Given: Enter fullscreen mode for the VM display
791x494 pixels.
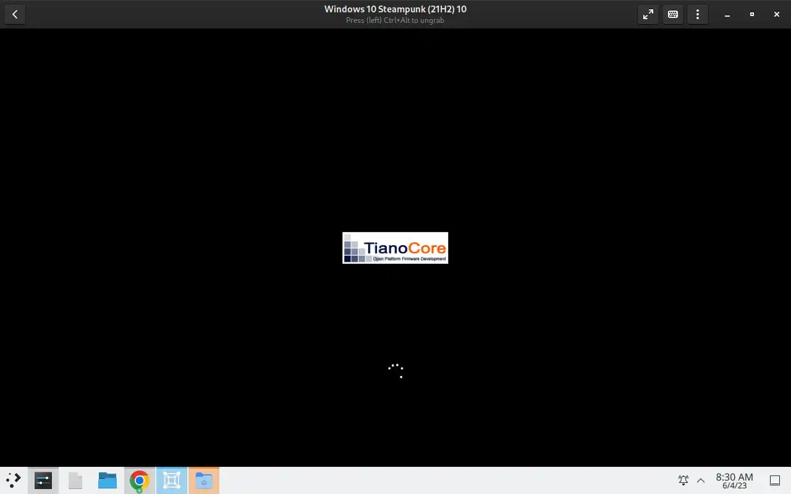Looking at the screenshot, I should click(x=648, y=14).
